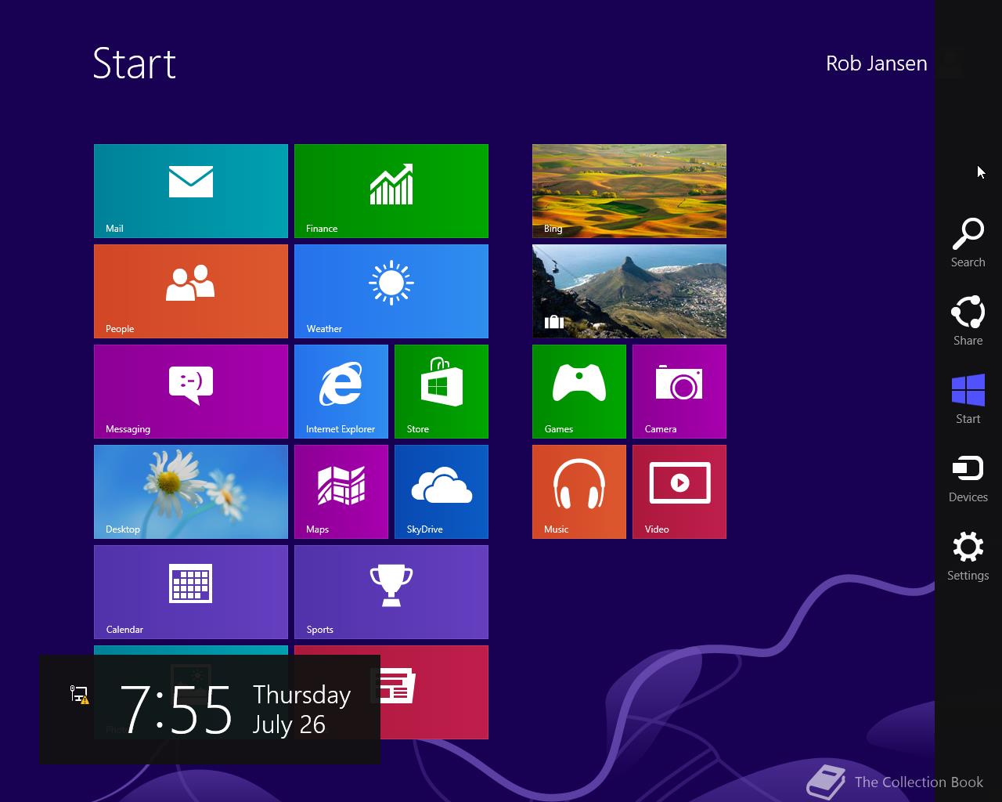Screen dimensions: 1002x802
Task: Launch the People tile
Action: pyautogui.click(x=191, y=291)
